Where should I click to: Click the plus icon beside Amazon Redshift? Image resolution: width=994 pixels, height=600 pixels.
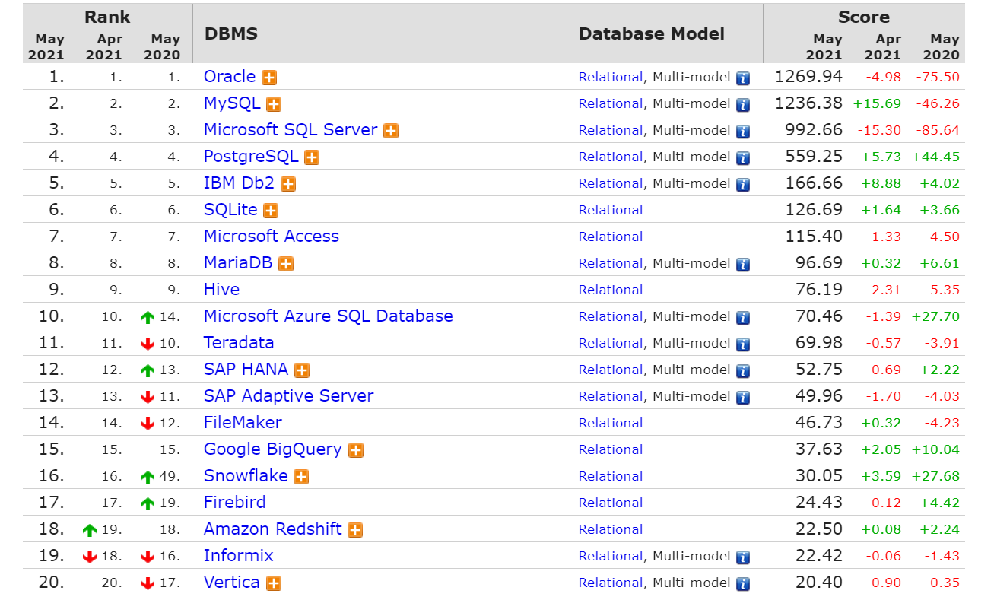(355, 530)
